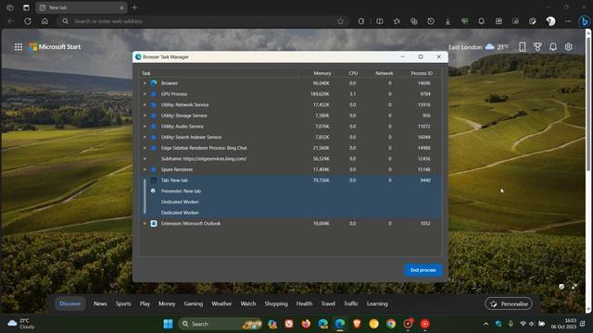Switch to the Shopping feed tab
The width and height of the screenshot is (593, 333).
[276, 303]
